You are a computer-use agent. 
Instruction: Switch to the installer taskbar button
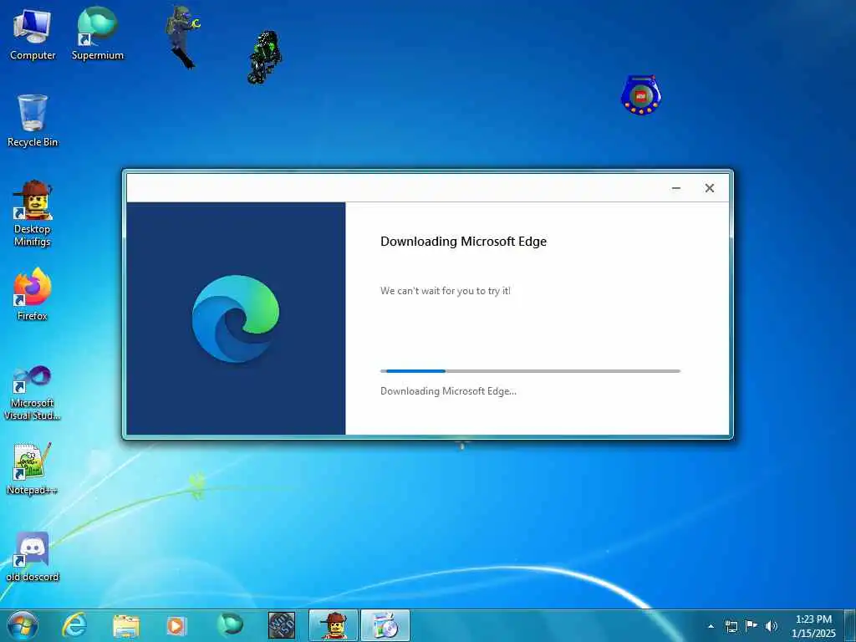click(385, 625)
